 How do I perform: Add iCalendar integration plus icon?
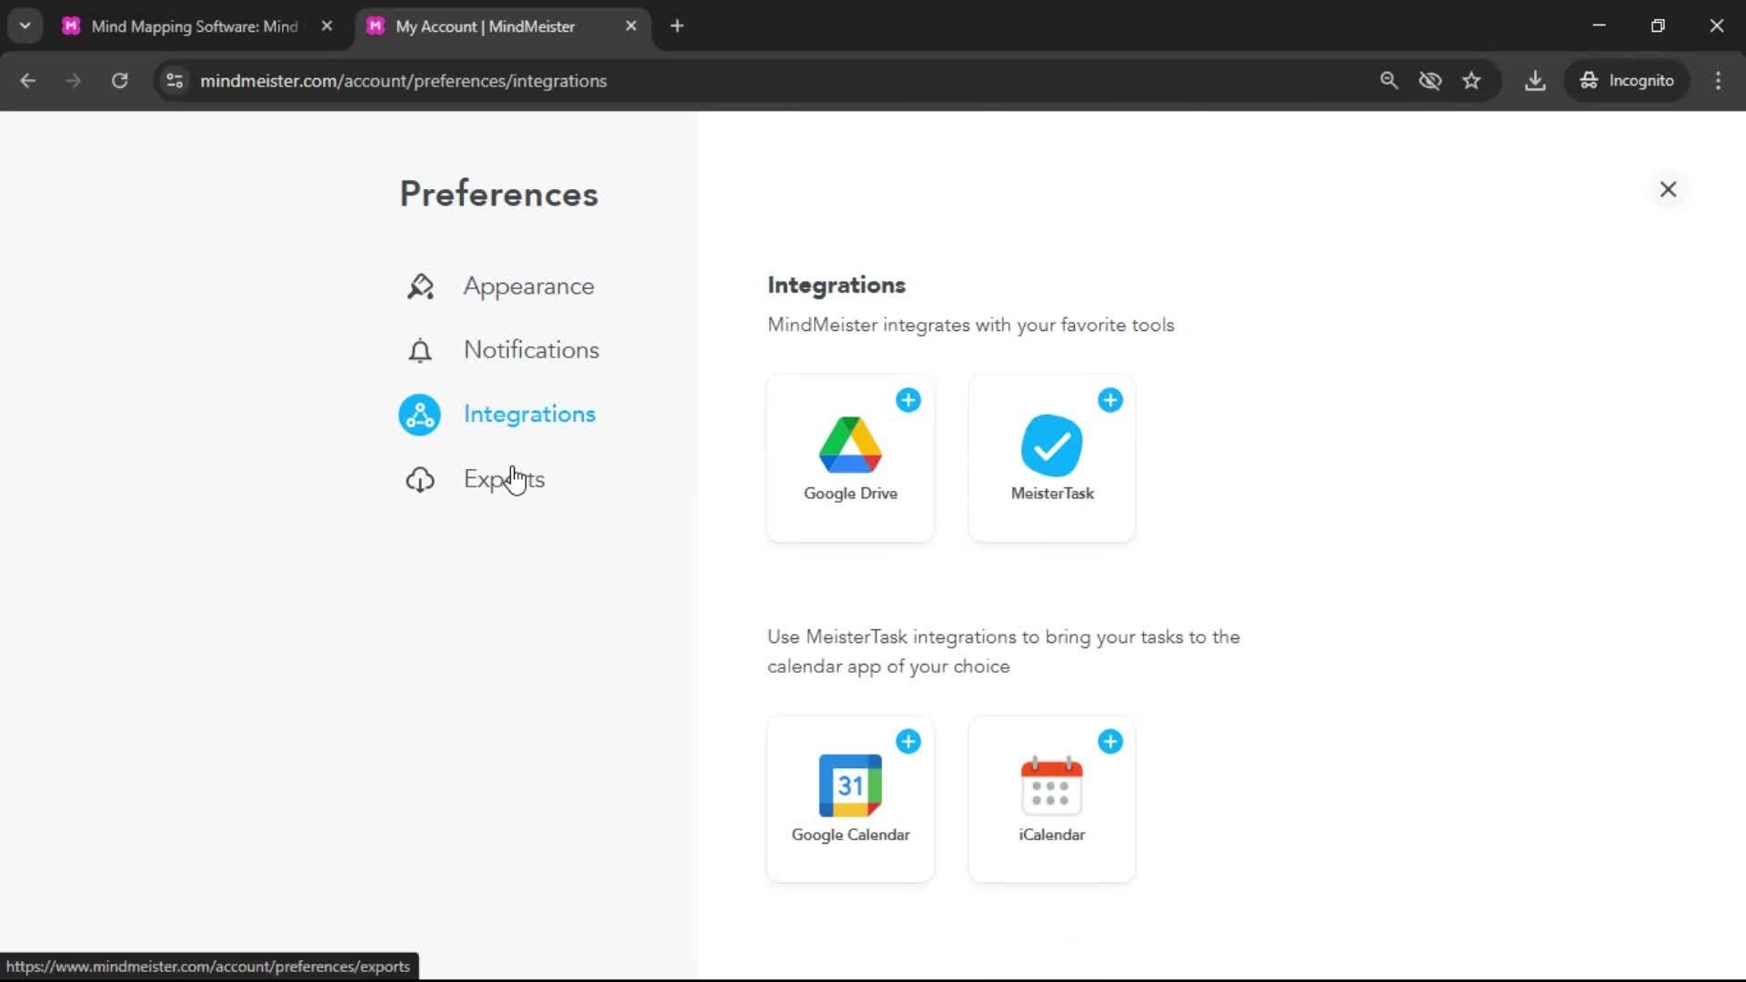1110,742
